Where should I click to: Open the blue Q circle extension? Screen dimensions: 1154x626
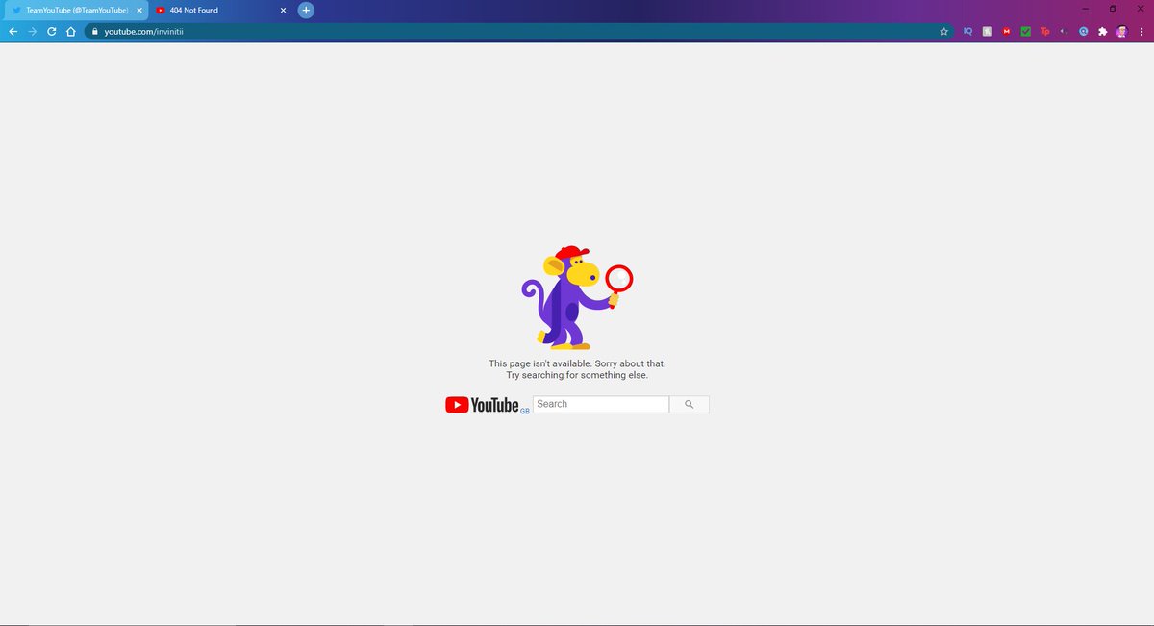click(x=1083, y=31)
